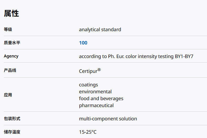Click the Agency row label
The image size is (207, 138).
[11, 56]
